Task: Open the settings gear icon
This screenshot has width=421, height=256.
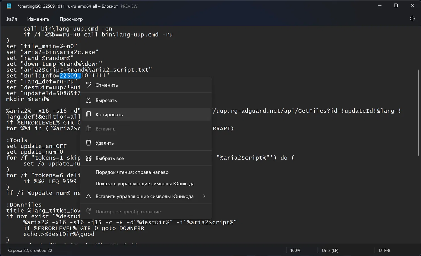Action: tap(412, 19)
